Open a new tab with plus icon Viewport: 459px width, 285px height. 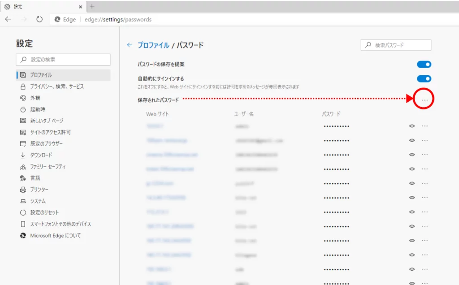[x=92, y=6]
